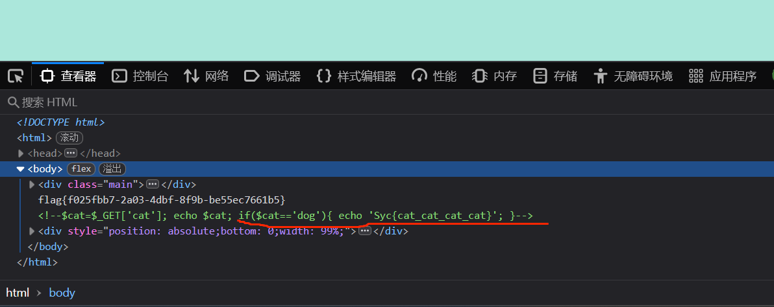Activate the element picker tool

tap(16, 76)
